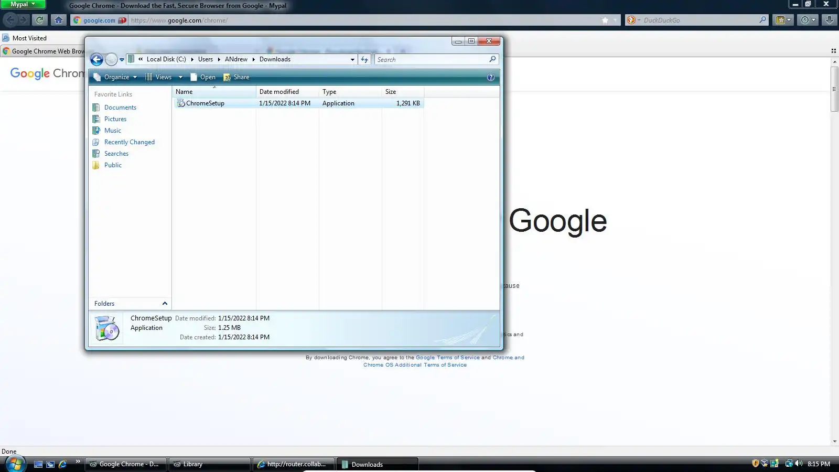
Task: Sort files by Type column
Action: pos(350,92)
